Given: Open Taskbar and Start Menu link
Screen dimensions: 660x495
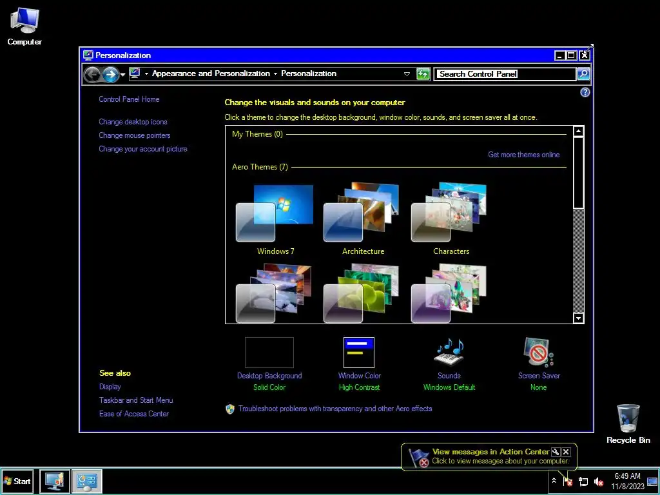Looking at the screenshot, I should 136,400.
